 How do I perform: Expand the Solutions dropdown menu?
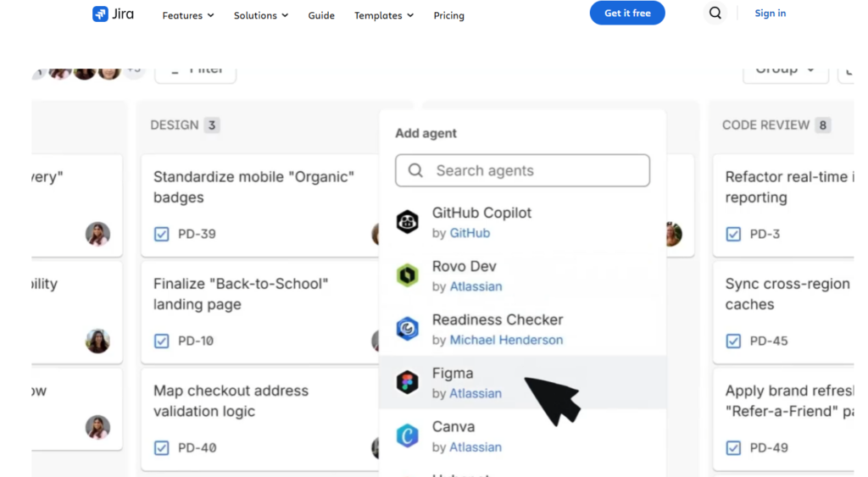(261, 15)
